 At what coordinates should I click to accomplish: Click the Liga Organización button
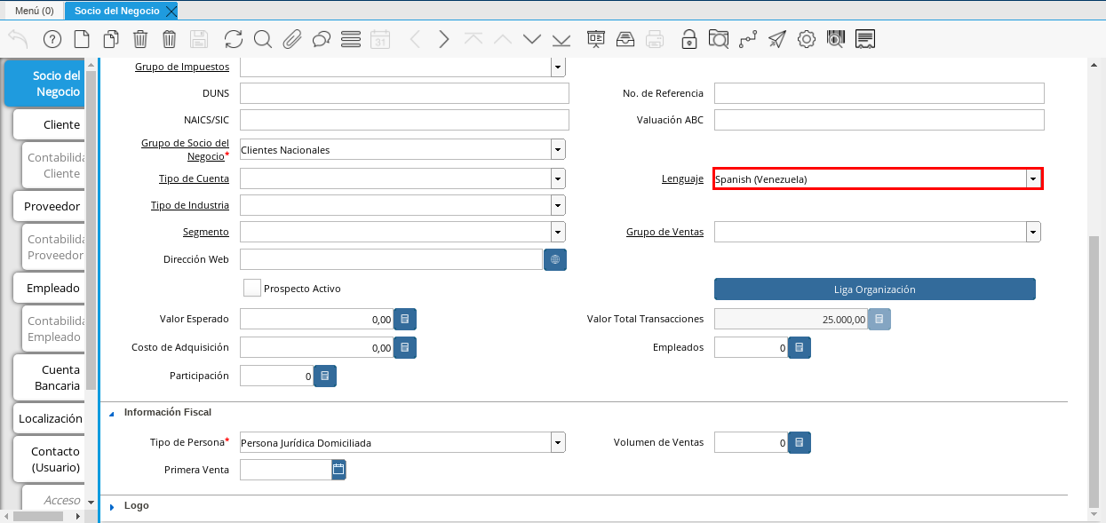pos(874,289)
